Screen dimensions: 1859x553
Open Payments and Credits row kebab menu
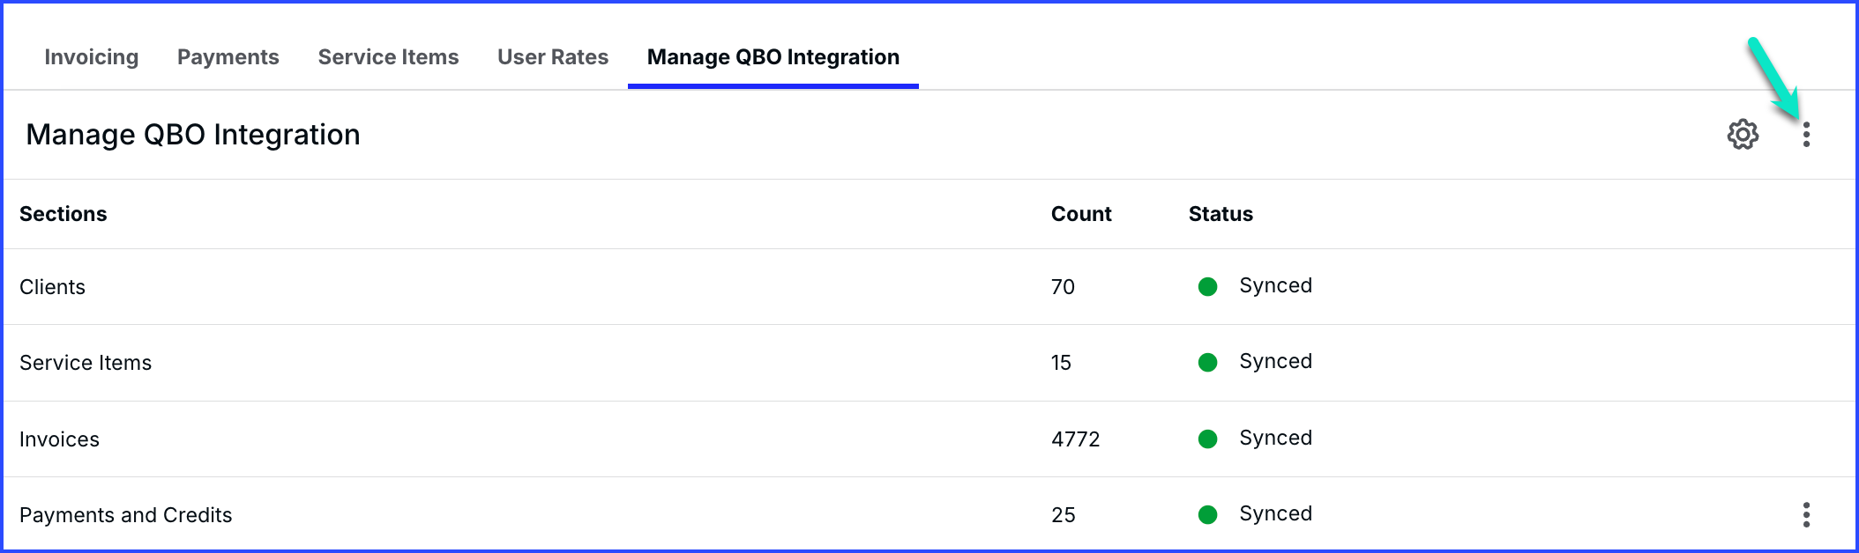pyautogui.click(x=1806, y=515)
